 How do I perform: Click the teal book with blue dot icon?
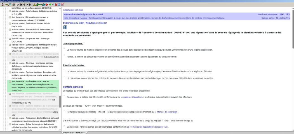click(44, 4)
